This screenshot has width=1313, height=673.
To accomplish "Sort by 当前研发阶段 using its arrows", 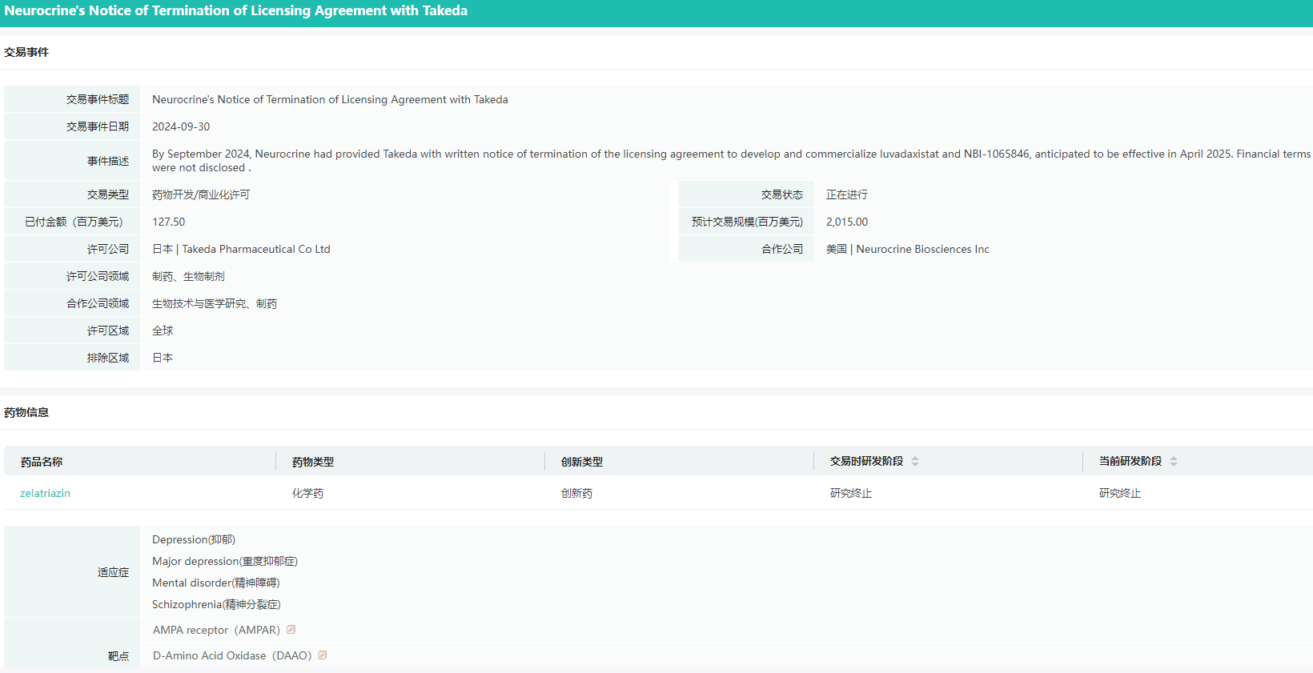I will click(x=1174, y=462).
